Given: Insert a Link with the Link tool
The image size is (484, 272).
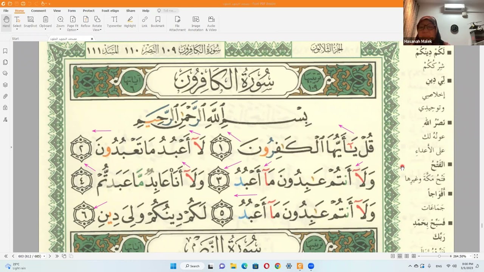Looking at the screenshot, I should [144, 22].
